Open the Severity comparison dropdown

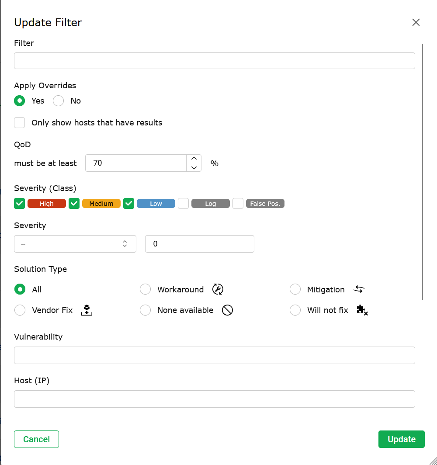[75, 244]
